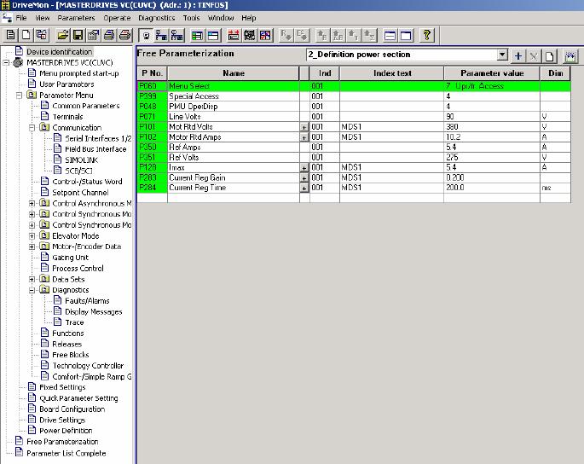Open the Operate menu
Screen dimensions: 584x464
(x=117, y=18)
